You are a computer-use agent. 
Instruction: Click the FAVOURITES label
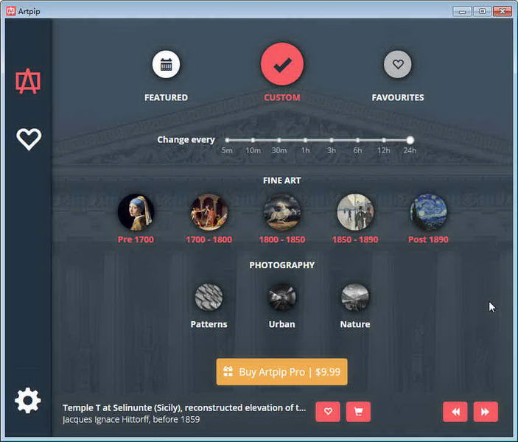coord(398,97)
